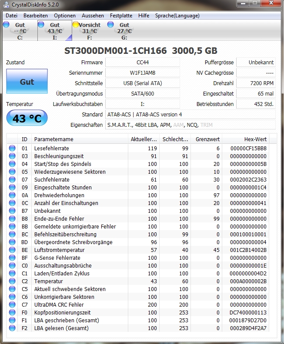This screenshot has width=284, height=344.
Task: Click the Betriebsstunden field 452 Std.
Action: click(256, 104)
